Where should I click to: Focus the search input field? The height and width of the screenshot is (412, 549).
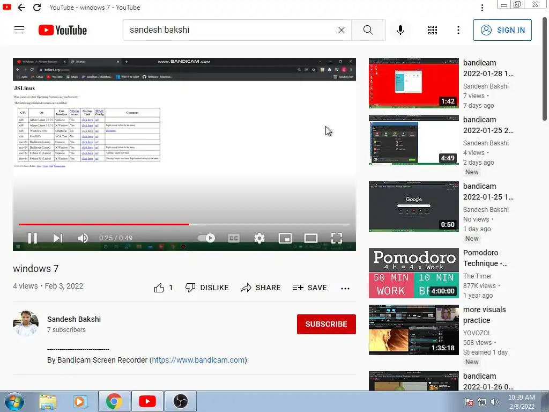coord(231,30)
